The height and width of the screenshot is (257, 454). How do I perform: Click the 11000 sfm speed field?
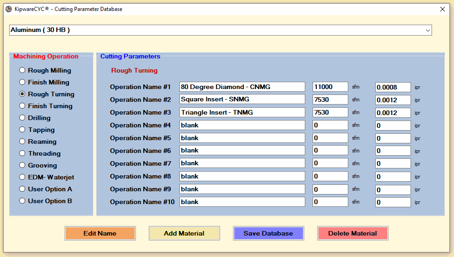pos(330,87)
